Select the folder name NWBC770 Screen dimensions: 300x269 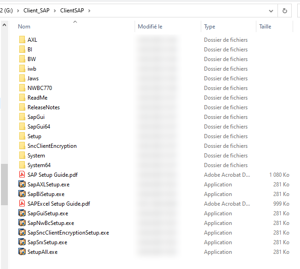40,88
